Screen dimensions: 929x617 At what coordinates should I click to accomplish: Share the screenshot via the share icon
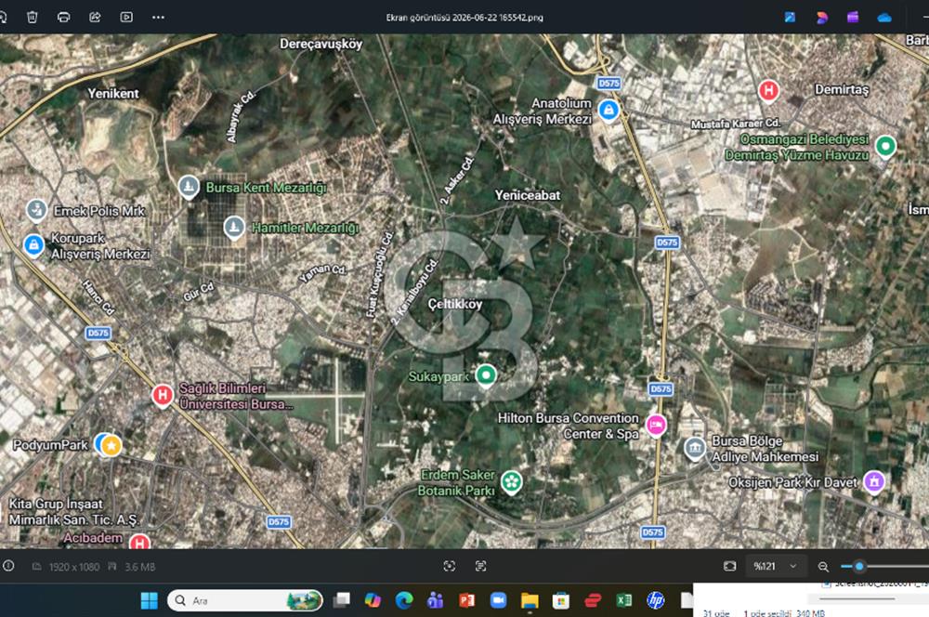(95, 17)
